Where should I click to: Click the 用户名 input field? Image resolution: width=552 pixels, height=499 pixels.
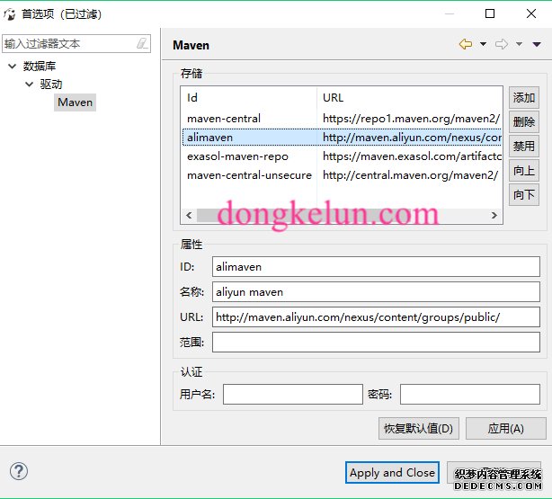(292, 395)
